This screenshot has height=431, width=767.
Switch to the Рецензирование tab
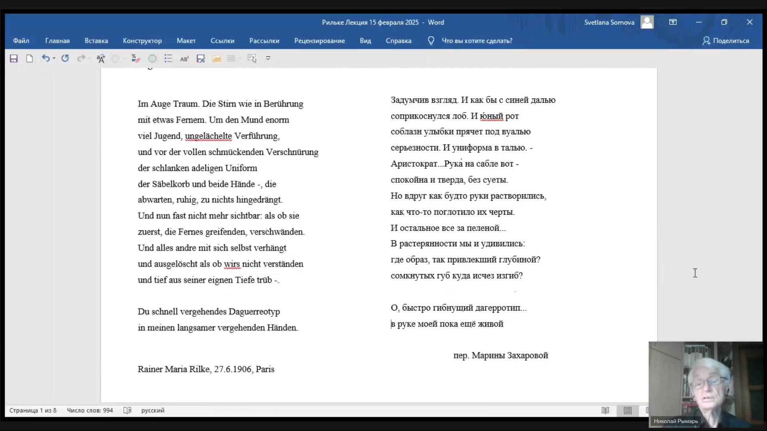point(319,41)
